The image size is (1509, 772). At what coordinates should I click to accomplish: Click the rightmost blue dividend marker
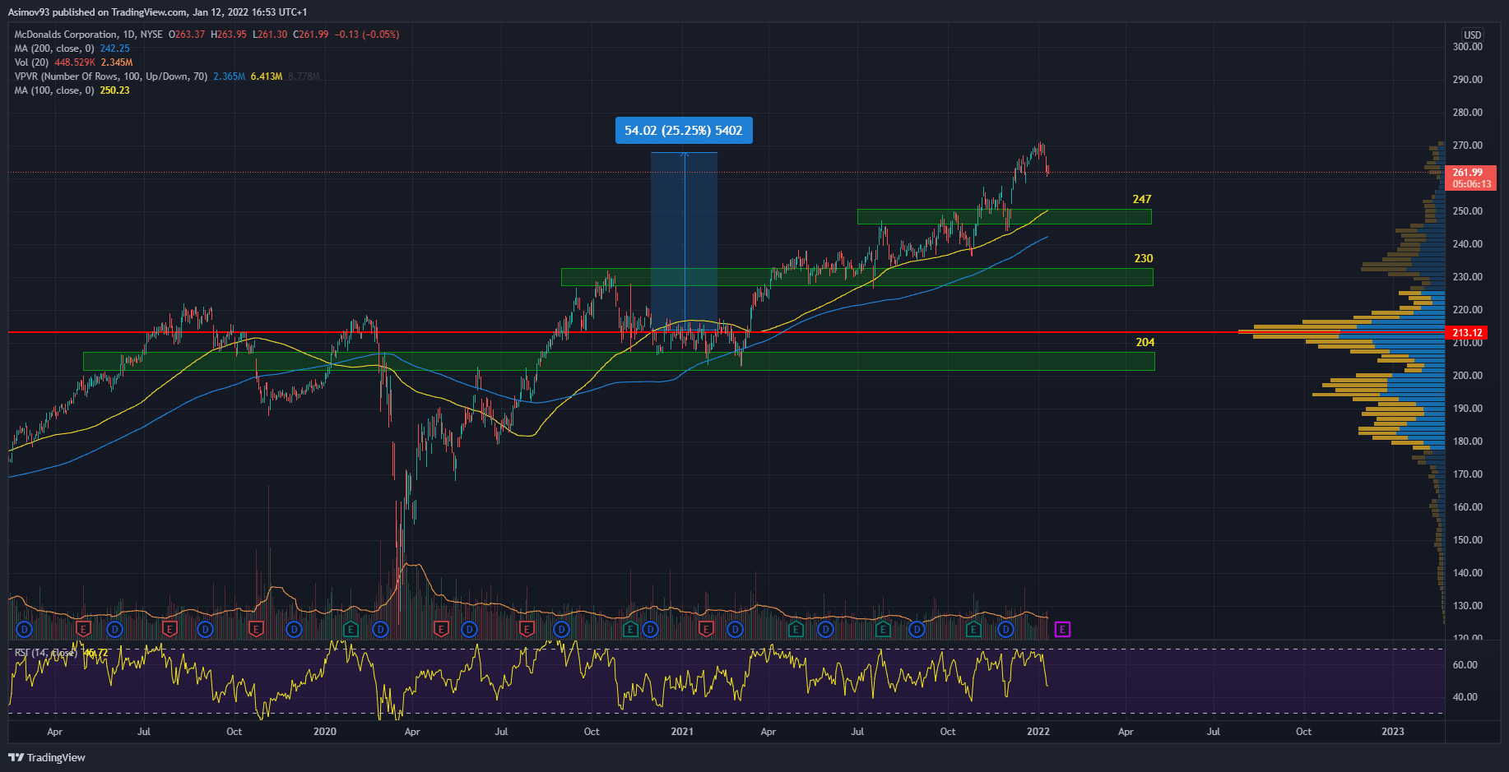click(x=1005, y=630)
